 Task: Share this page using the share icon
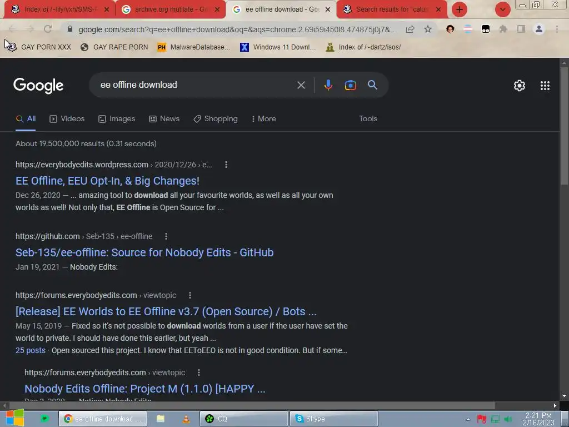[410, 29]
